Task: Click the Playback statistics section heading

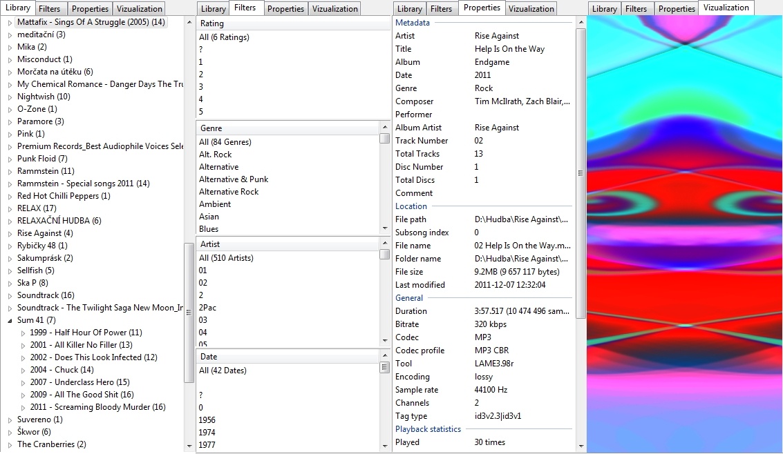Action: point(428,429)
